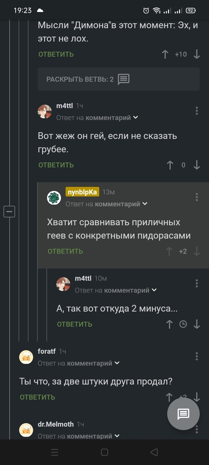Downvote m4ttl's 10-minute-old reply

(197, 324)
